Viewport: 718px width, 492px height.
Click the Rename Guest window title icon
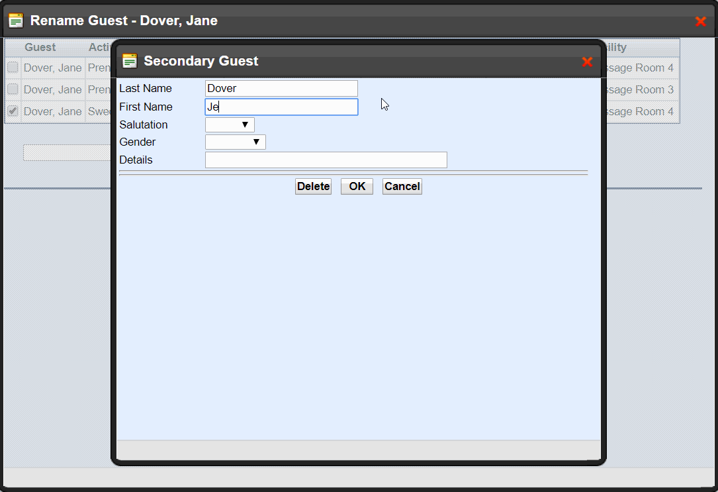[x=16, y=21]
